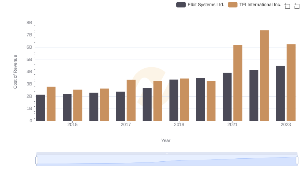Click the reset zoom restore icon

pos(297,6)
